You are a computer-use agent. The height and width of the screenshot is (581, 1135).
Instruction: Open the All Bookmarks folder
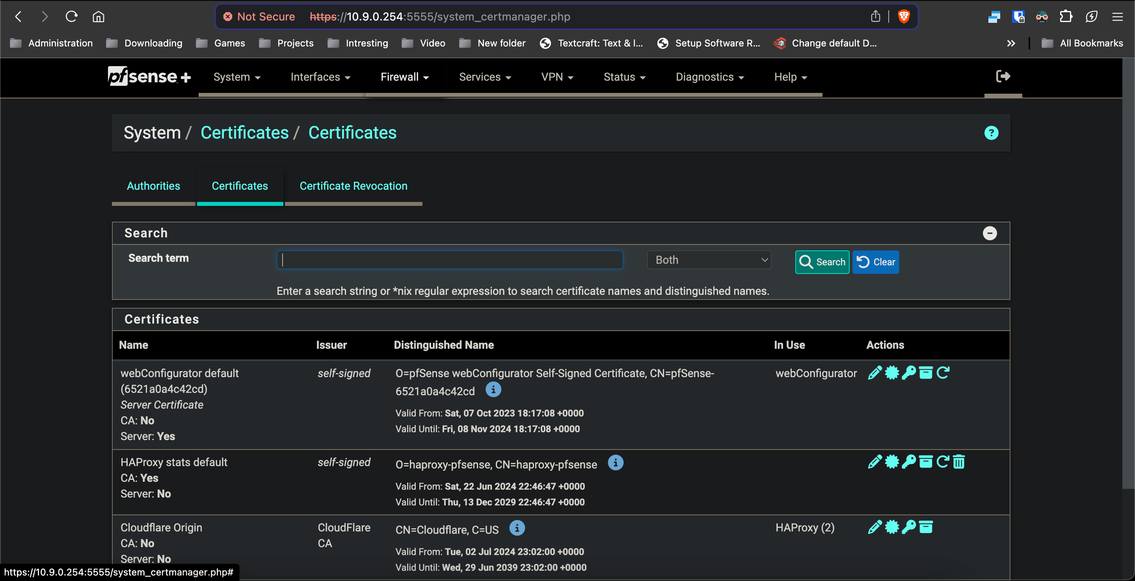(x=1083, y=43)
